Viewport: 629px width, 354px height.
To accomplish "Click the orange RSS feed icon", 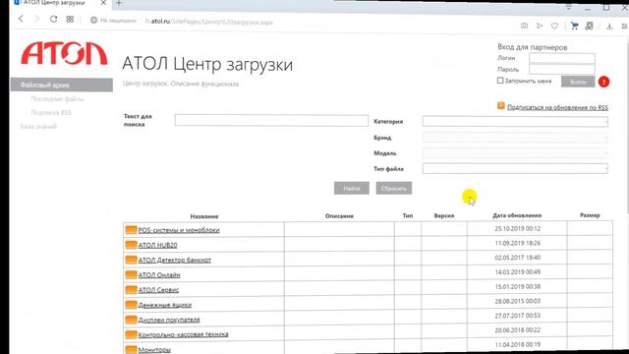I will (x=501, y=105).
